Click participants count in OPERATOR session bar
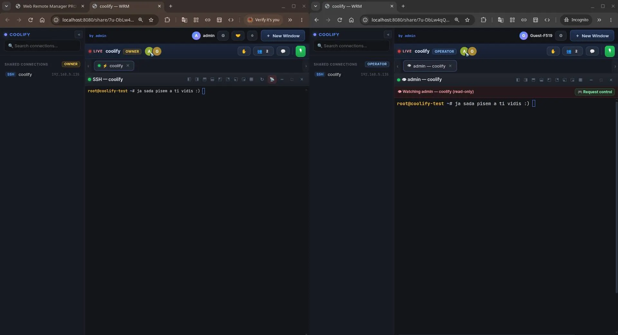 [x=572, y=51]
